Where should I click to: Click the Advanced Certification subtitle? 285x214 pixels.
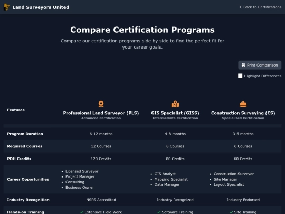coord(101,118)
